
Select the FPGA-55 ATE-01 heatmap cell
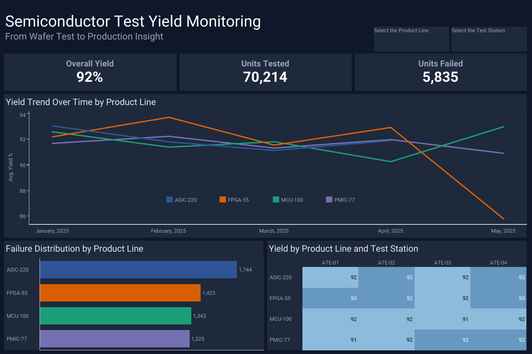pyautogui.click(x=330, y=298)
